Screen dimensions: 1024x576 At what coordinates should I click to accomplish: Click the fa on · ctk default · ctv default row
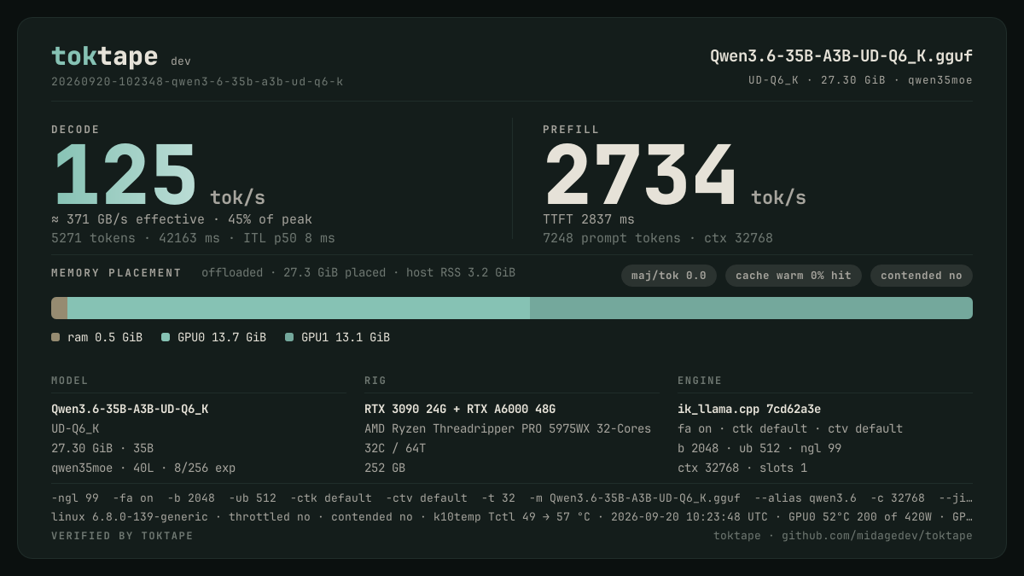pyautogui.click(x=790, y=428)
